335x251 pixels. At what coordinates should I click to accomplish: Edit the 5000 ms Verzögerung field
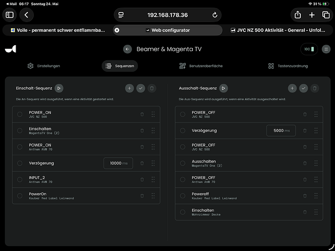pos(281,131)
